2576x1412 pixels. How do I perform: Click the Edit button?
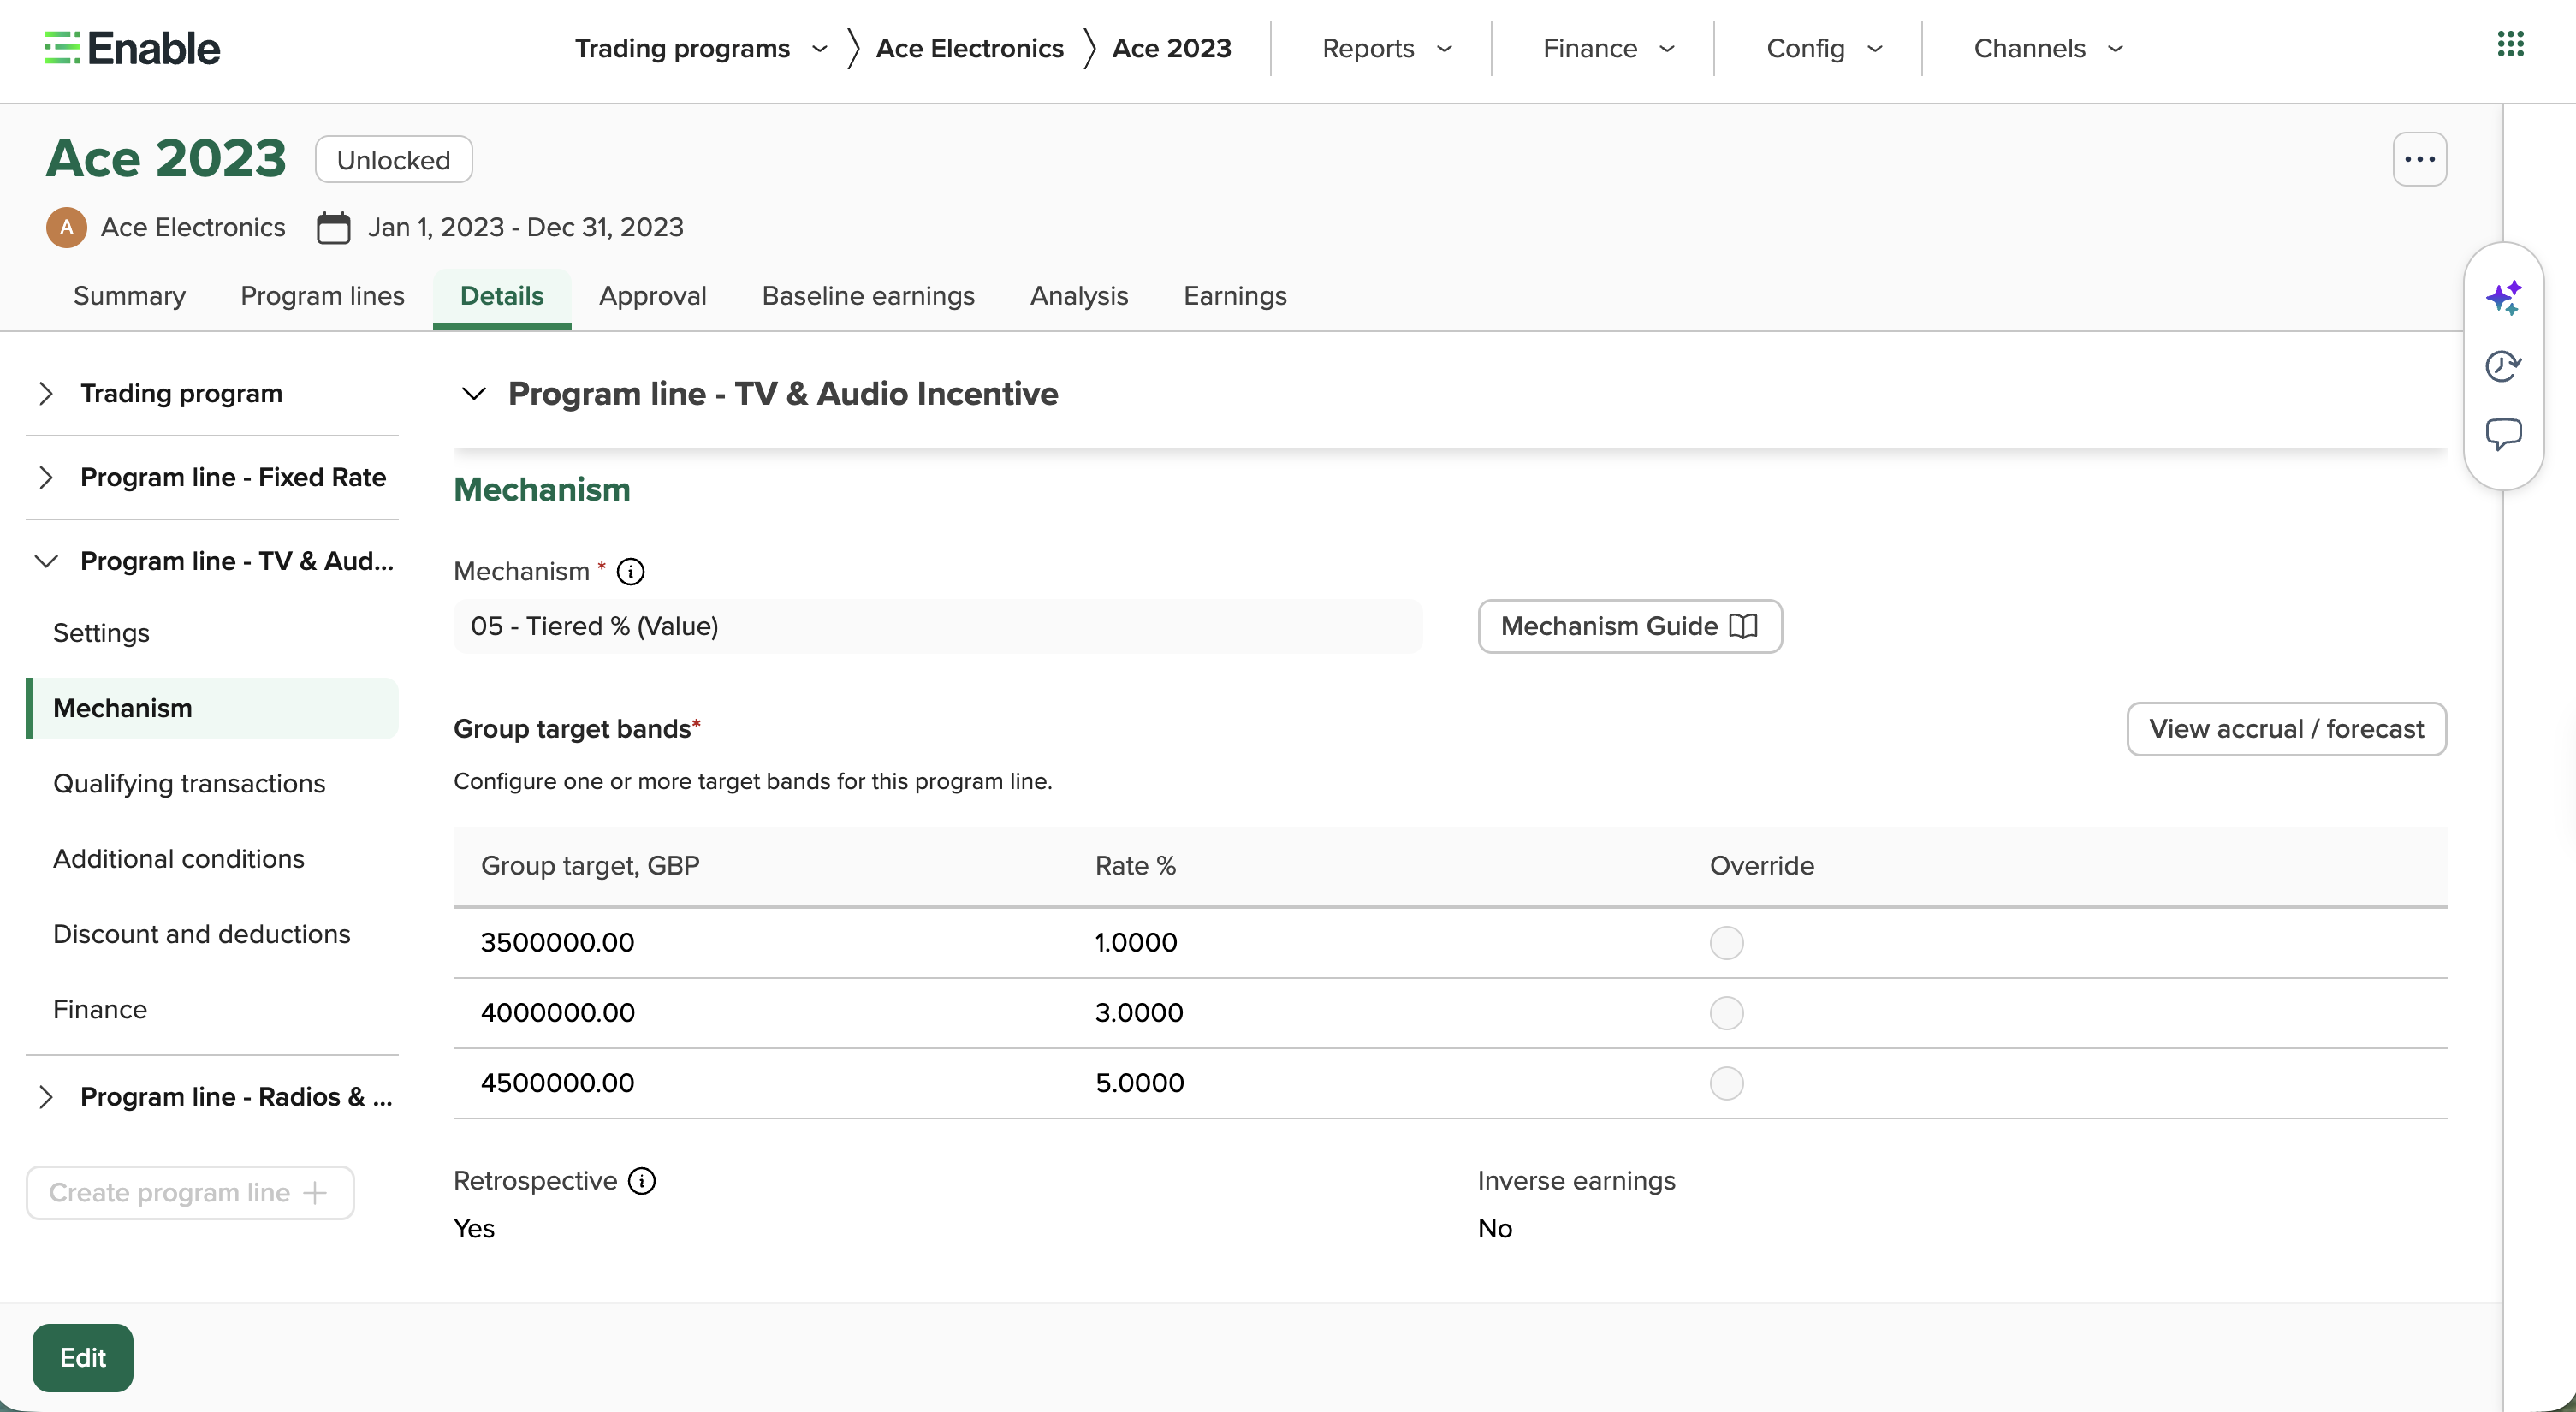click(x=82, y=1358)
